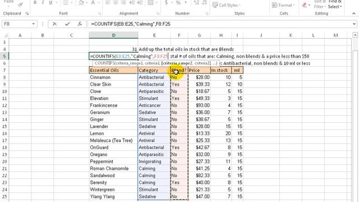This screenshot has width=359, height=202.
Task: Open the Number format dialog launcher
Action: click(207, 13)
